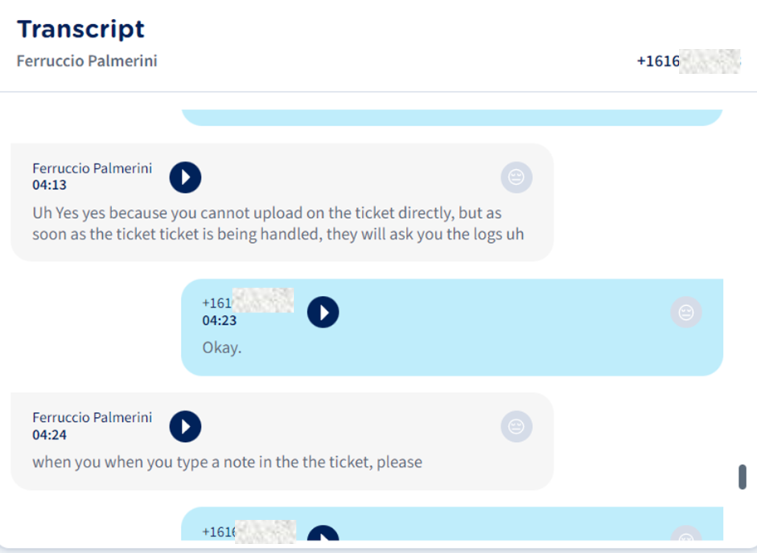Click sentiment face icon on 04:13 message
The image size is (757, 553).
(x=516, y=177)
